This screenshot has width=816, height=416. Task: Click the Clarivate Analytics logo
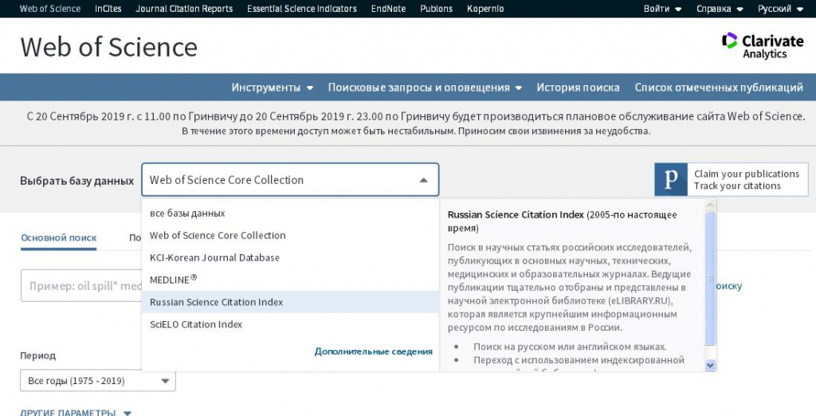[x=763, y=45]
